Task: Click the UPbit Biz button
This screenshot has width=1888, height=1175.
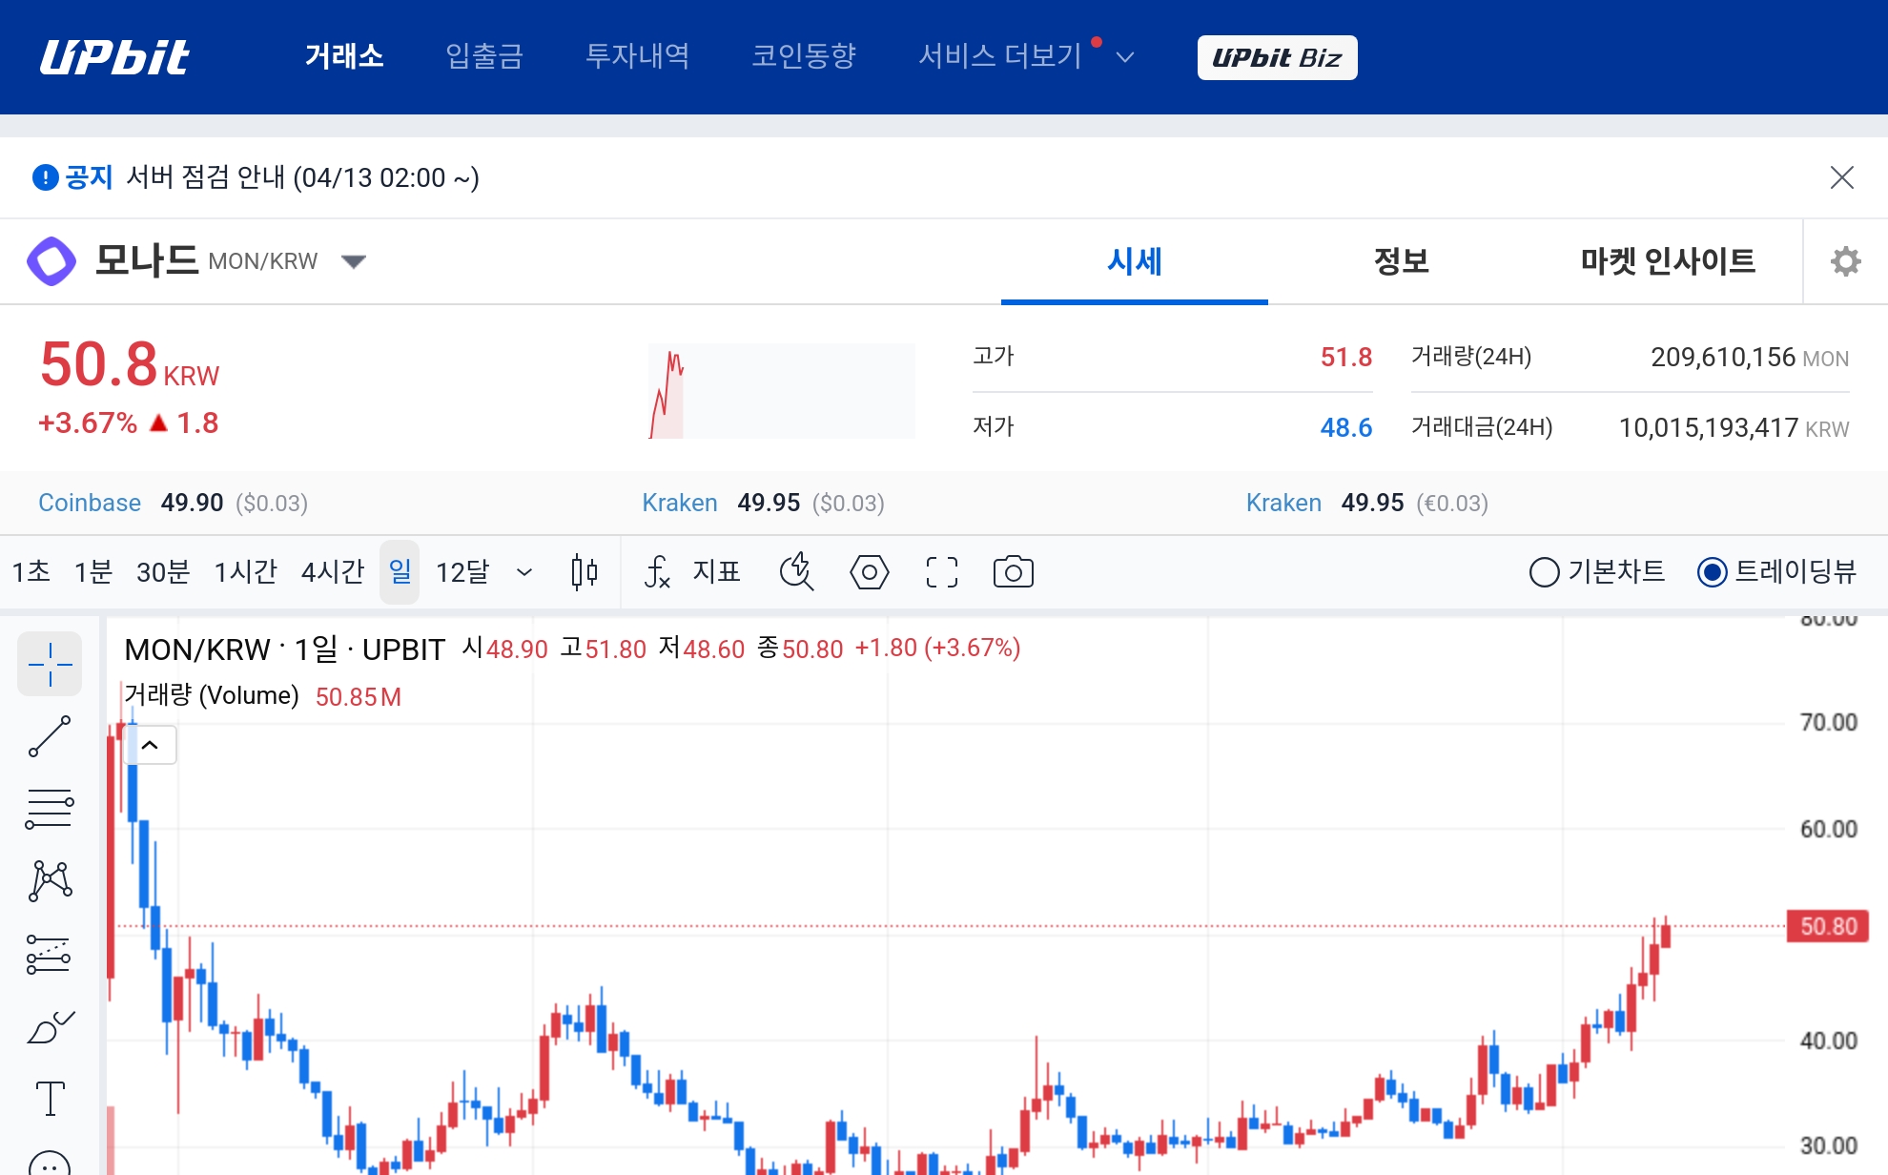Action: [x=1277, y=57]
